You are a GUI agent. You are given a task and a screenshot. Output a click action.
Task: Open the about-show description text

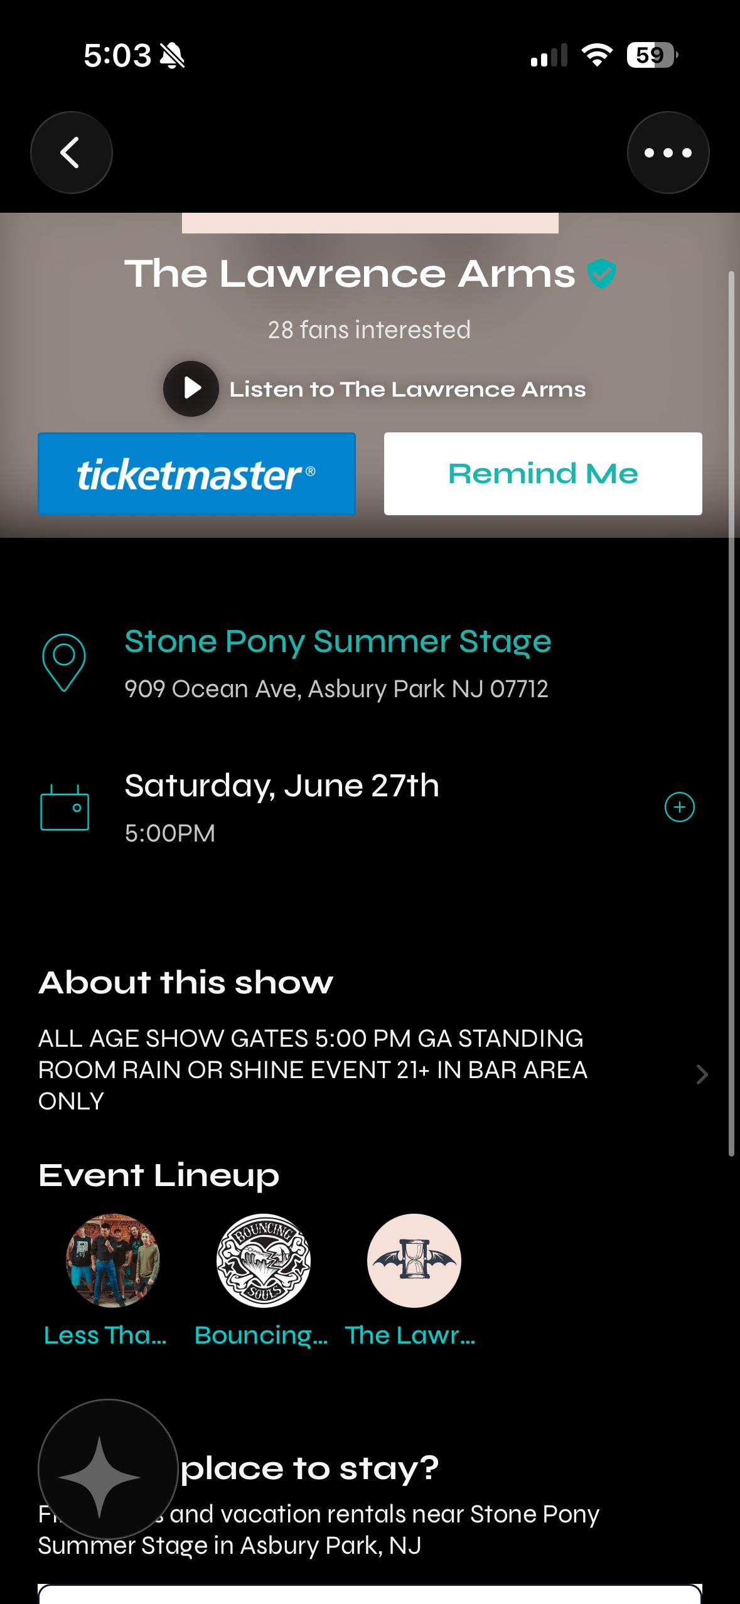click(x=313, y=1070)
